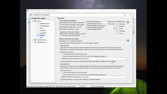Toggle summation fines (debt + current)

pyautogui.click(x=60, y=29)
